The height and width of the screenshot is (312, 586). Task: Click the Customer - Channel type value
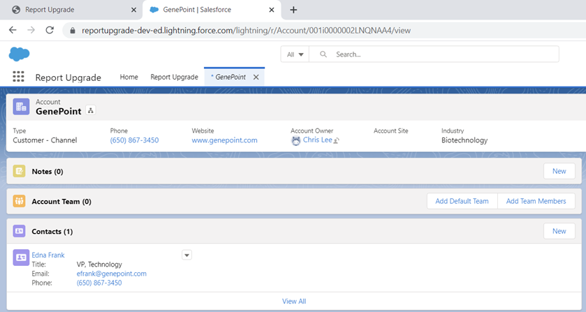coord(45,140)
